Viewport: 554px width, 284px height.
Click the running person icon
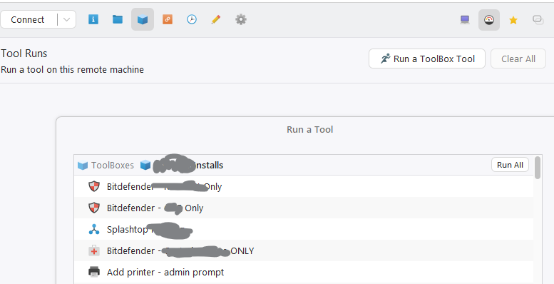386,59
